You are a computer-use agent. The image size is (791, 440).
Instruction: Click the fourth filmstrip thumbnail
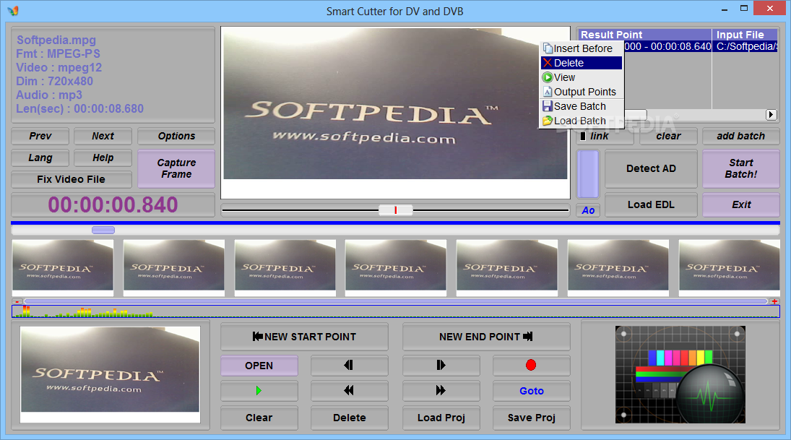pos(396,267)
